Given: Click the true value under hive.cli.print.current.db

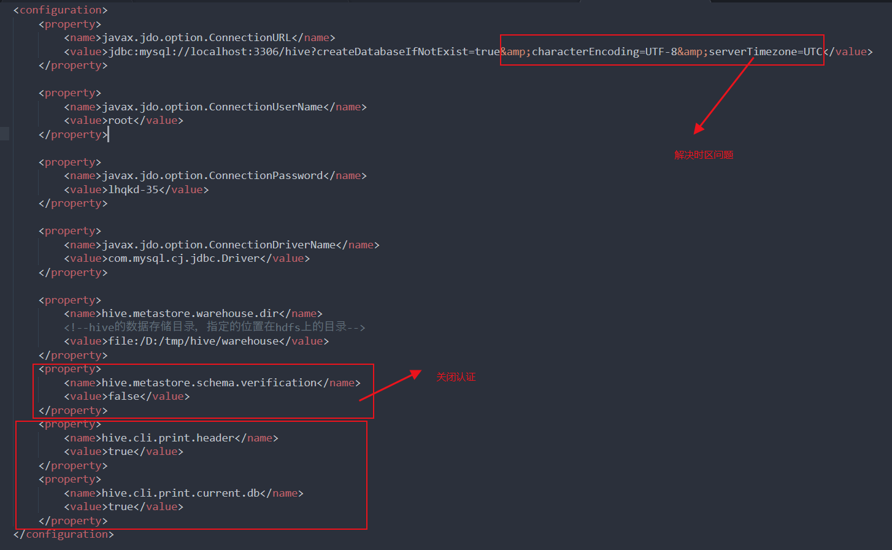Looking at the screenshot, I should point(120,506).
